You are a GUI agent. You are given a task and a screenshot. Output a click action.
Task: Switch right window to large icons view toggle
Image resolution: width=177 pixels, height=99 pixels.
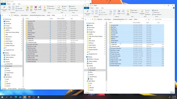173,92
